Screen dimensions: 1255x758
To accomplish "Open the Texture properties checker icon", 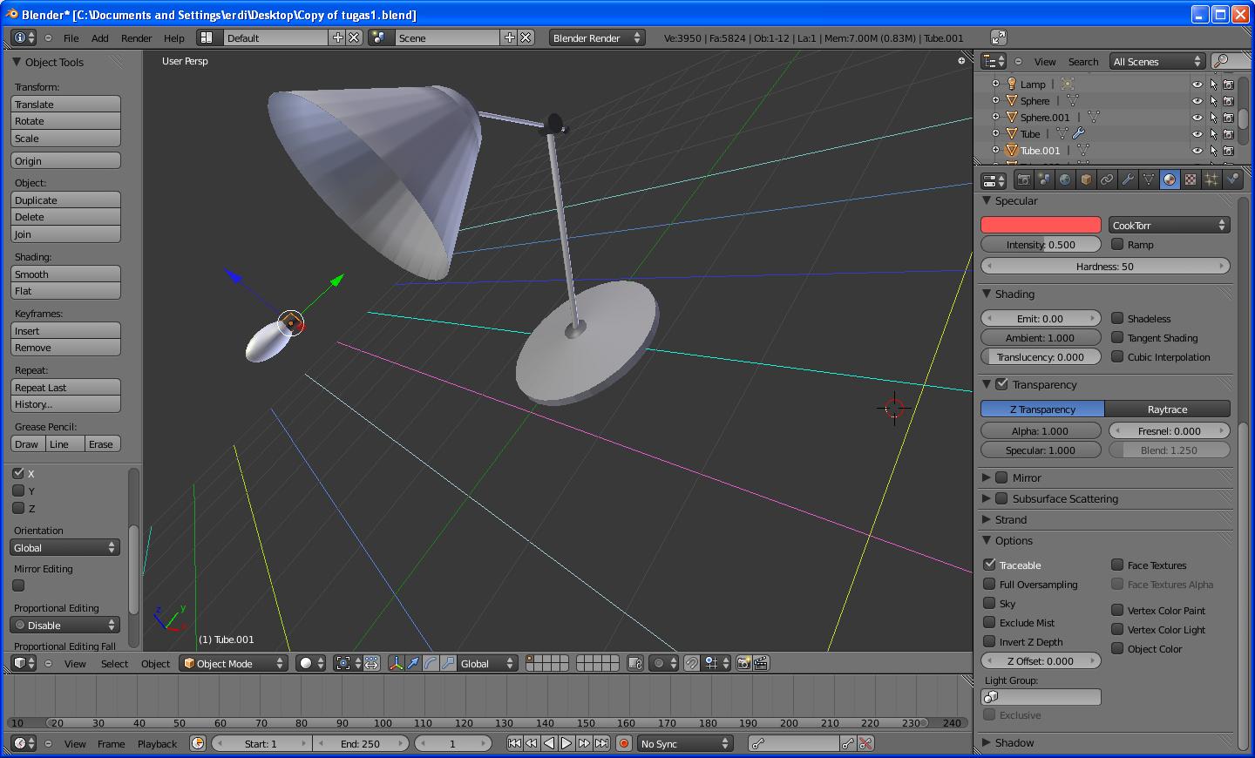I will pos(1191,179).
